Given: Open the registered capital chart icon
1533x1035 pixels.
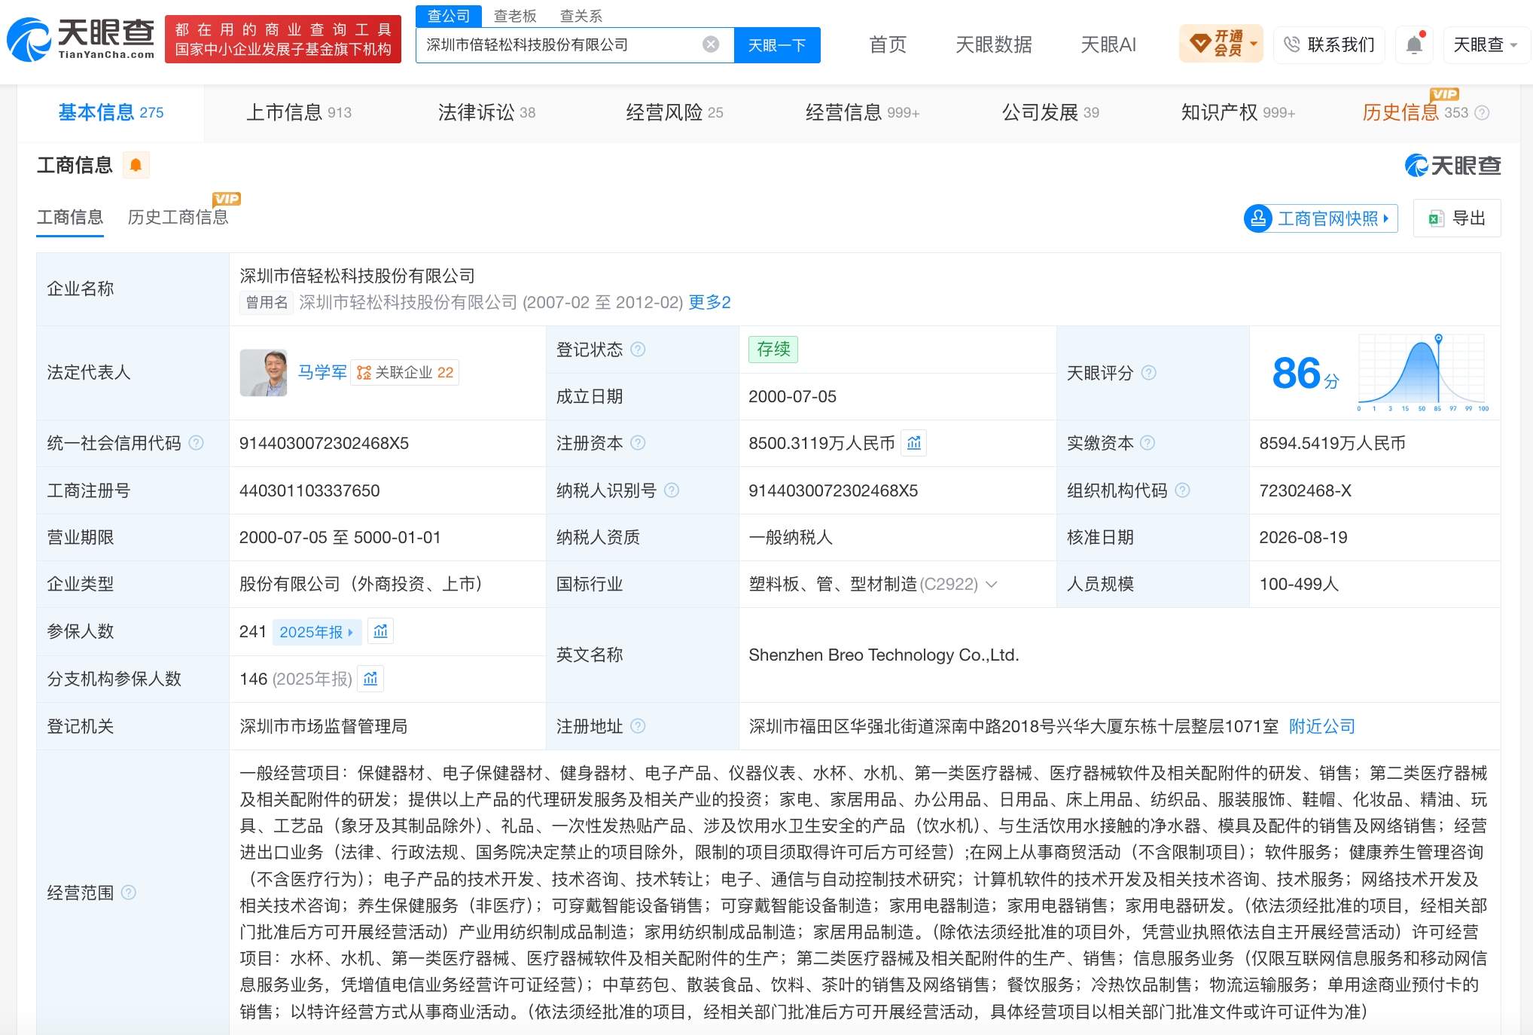Looking at the screenshot, I should 914,443.
